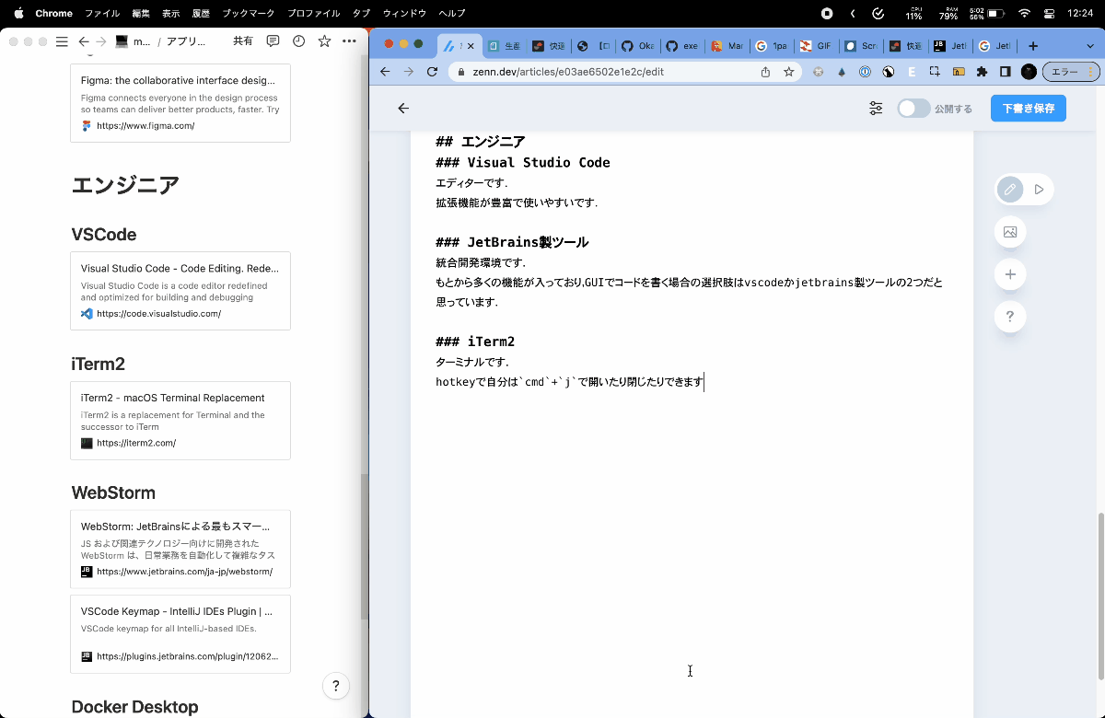Open Notion comments panel icon
Screen dimensions: 1105x718
coord(273,41)
